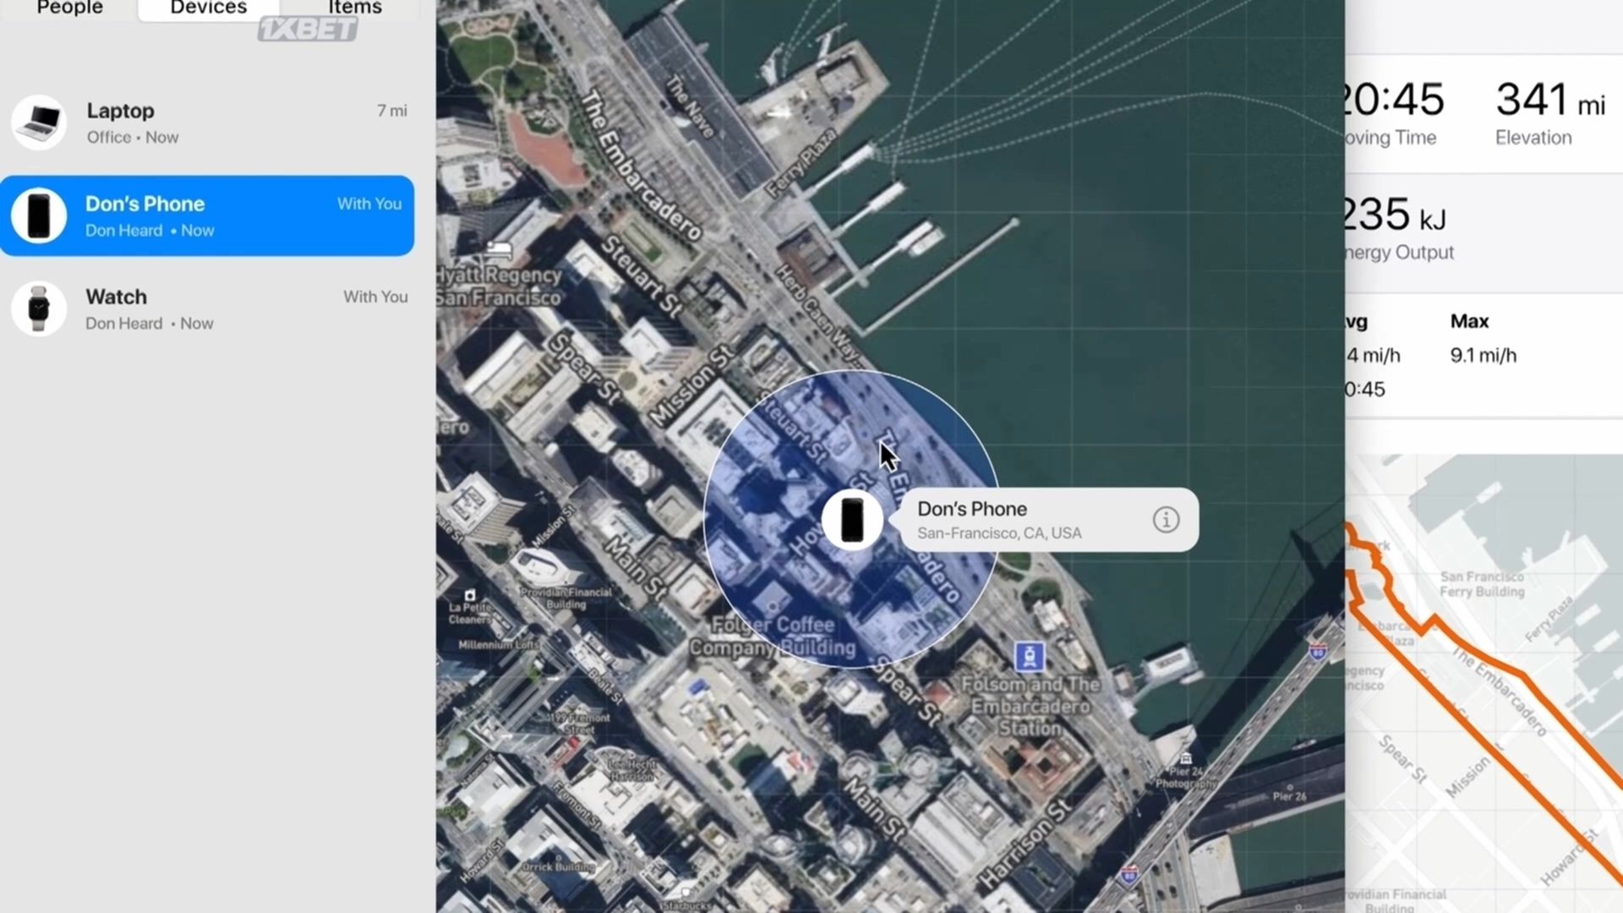Viewport: 1623px width, 913px height.
Task: Click the 'With You' label on Don's Phone row
Action: pos(369,204)
